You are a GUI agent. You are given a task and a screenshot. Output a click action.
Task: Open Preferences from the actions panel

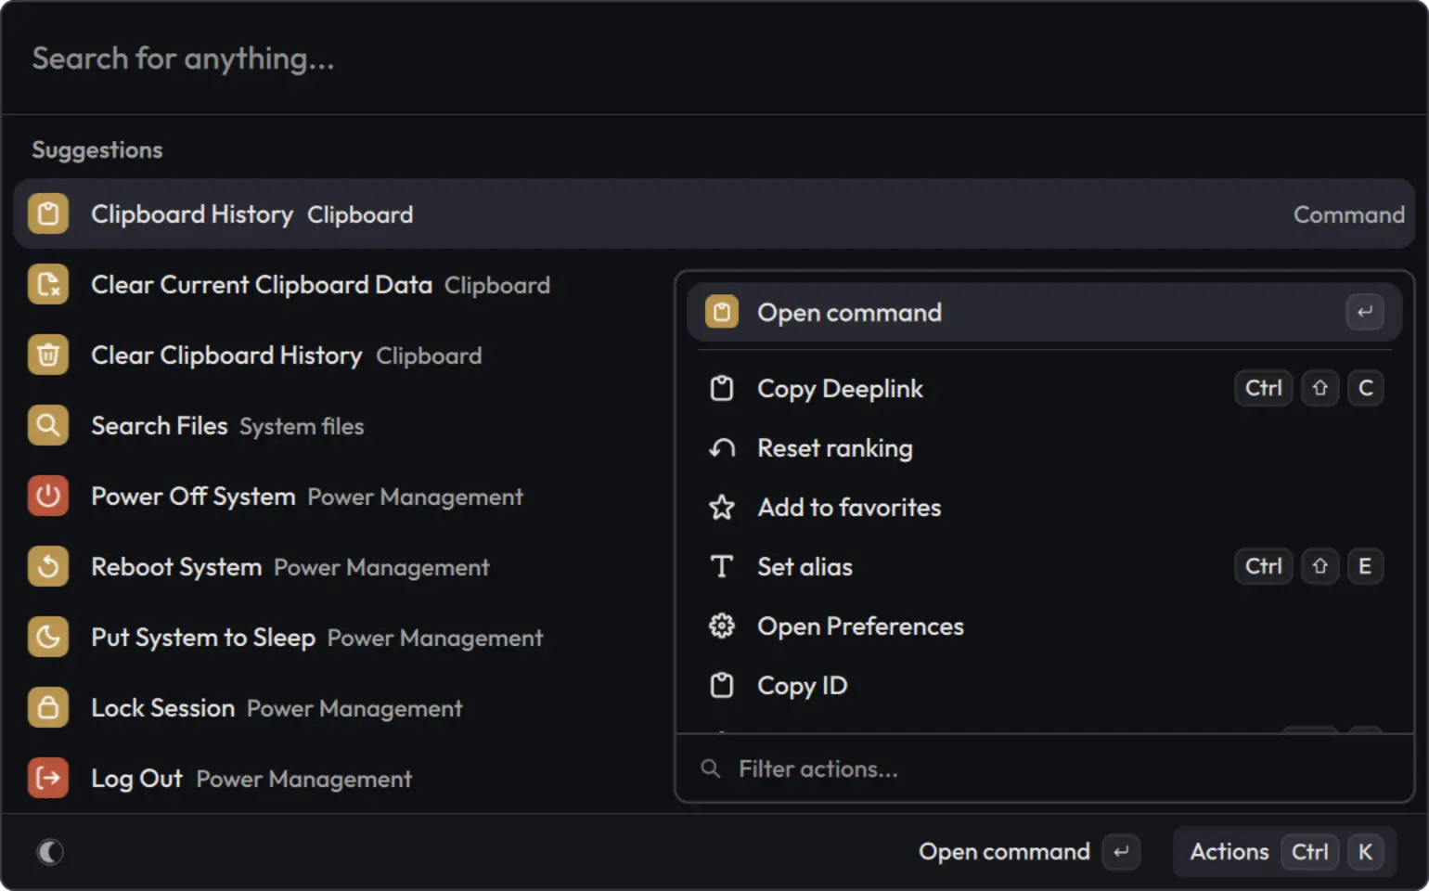[1044, 626]
